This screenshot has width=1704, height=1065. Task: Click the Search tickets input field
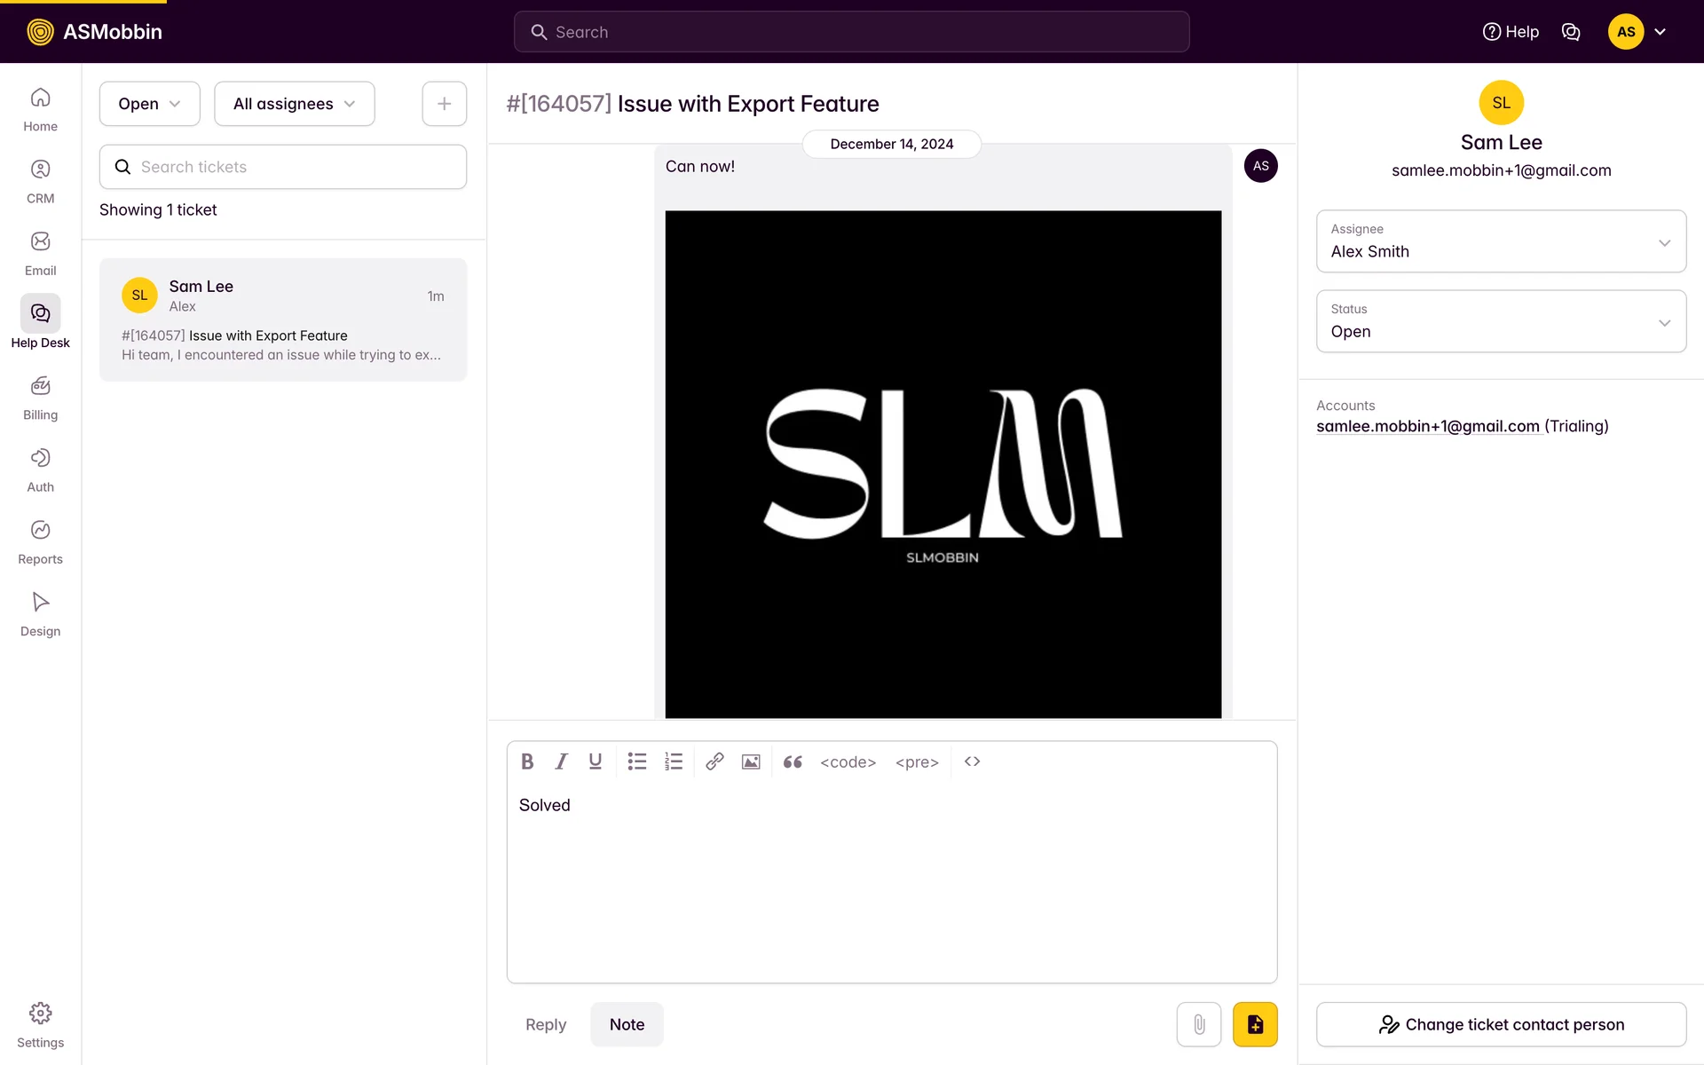pyautogui.click(x=283, y=167)
